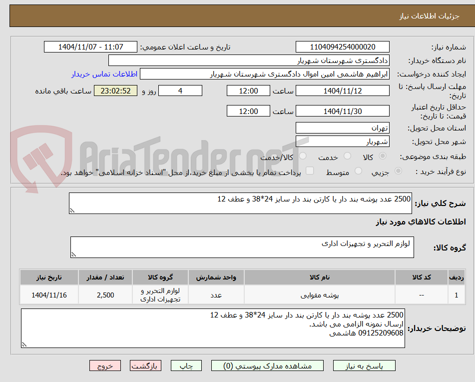Click resize handle of گروه کالا box
475x382 pixels.
(x=73, y=254)
